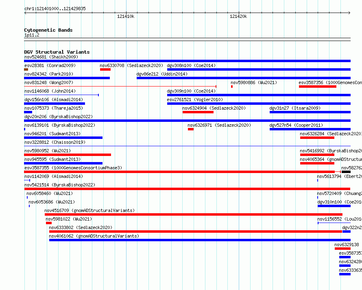Select nsv6326971 (Sedlazeck2020) label
362x290 pixels.
(x=219, y=125)
